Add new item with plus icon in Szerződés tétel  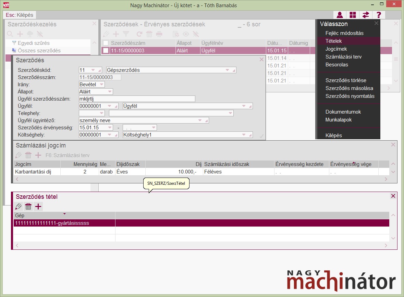pos(38,206)
